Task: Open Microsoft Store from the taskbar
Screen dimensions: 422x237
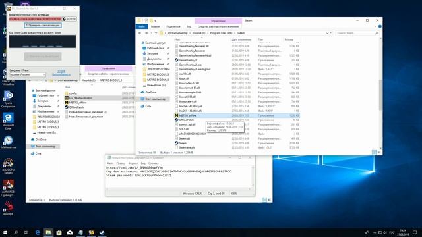Action: tap(59, 232)
